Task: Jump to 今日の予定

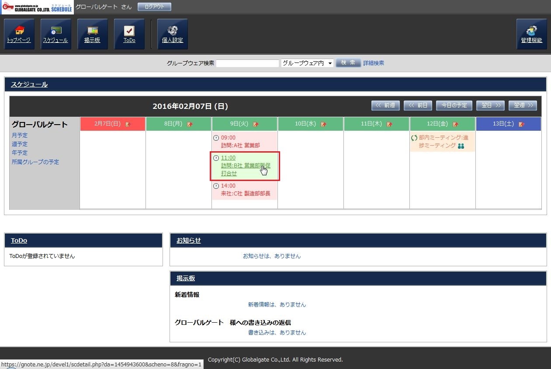Action: 454,105
